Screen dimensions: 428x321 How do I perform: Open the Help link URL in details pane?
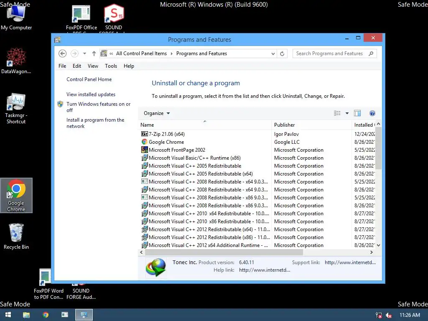pyautogui.click(x=265, y=270)
